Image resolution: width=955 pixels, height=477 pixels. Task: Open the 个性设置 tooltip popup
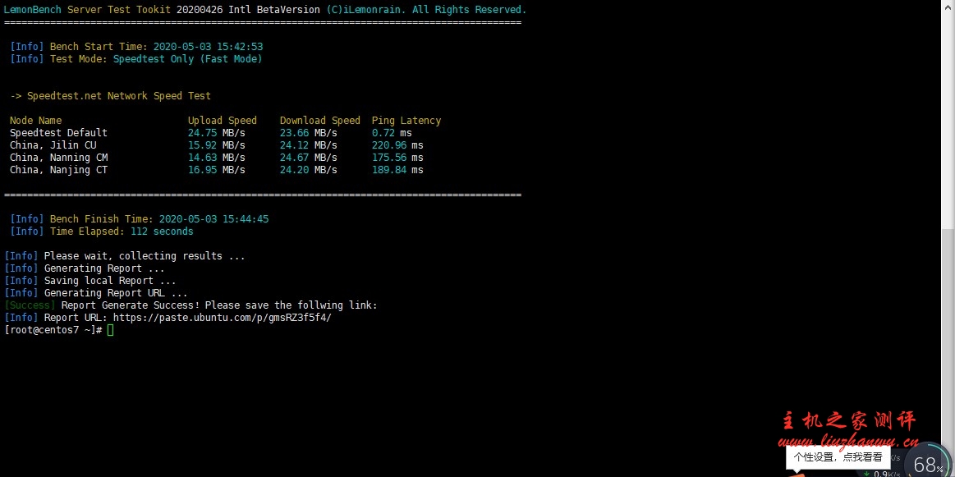tap(838, 457)
